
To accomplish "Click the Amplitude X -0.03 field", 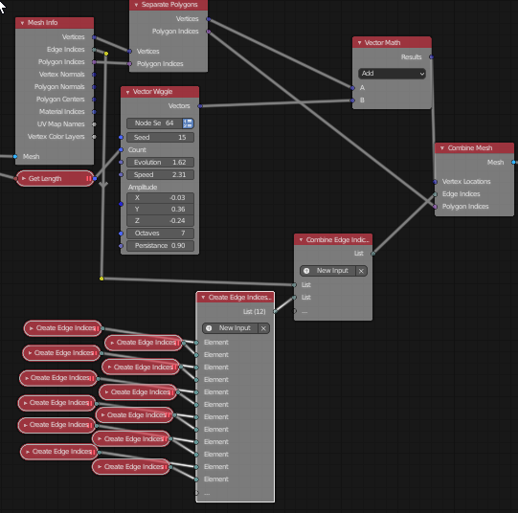I will point(160,198).
